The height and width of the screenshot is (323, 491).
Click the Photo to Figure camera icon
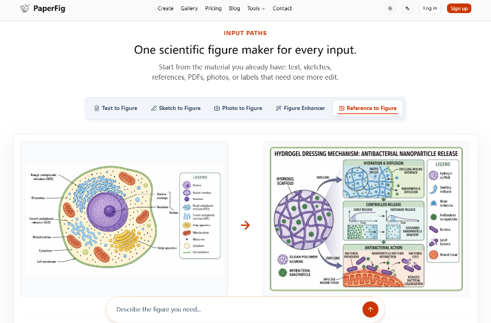pos(217,108)
